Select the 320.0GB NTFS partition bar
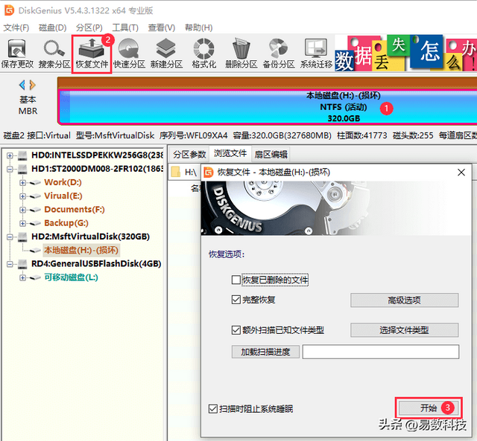Viewport: 477px width, 441px height. (x=268, y=107)
